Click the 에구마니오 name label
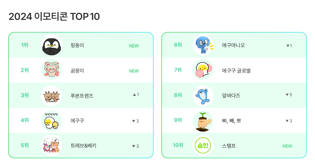This screenshot has width=315, height=165. [x=233, y=45]
